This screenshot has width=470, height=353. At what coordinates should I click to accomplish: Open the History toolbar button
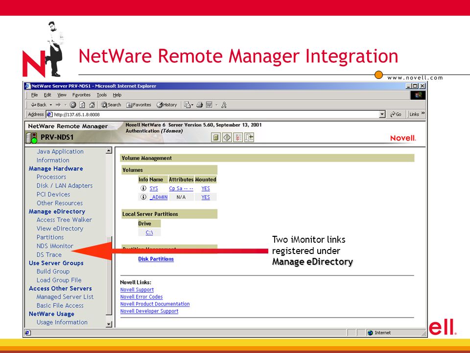pos(167,105)
